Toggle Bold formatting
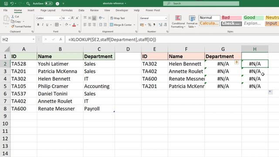 point(38,25)
